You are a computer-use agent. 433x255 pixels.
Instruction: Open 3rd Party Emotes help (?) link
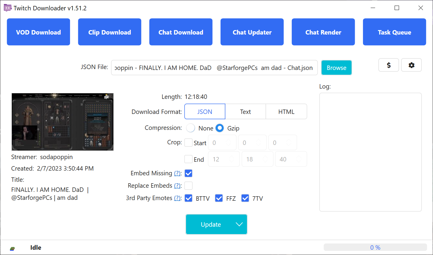tap(177, 198)
